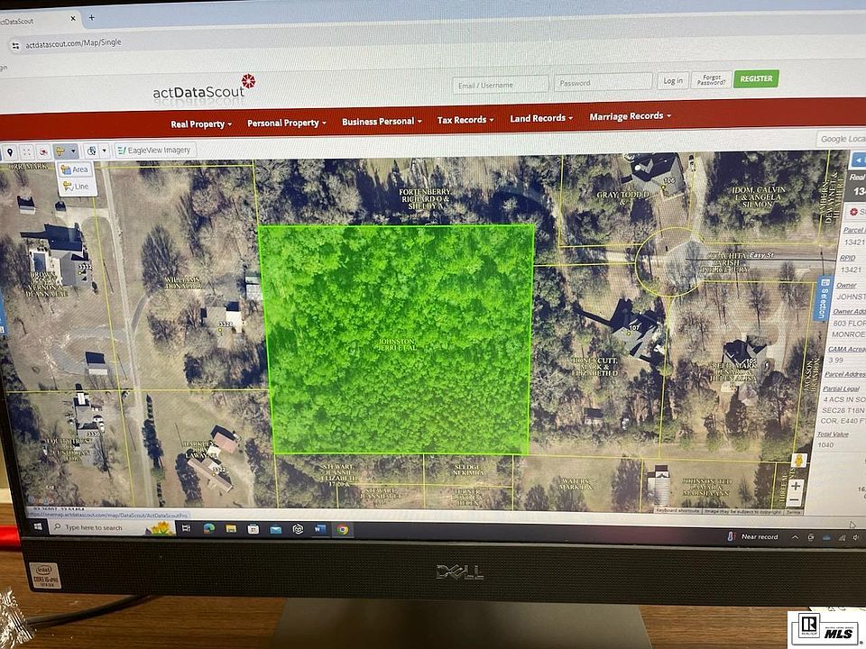The height and width of the screenshot is (649, 866).
Task: Expand the layers tool dropdown arrow
Action: pos(104,151)
